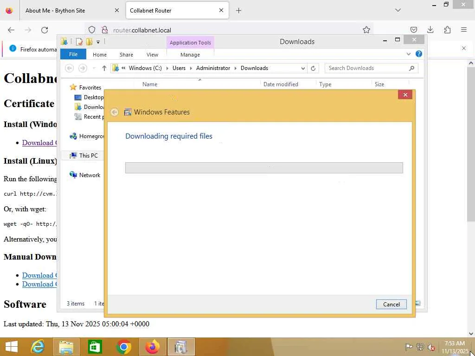This screenshot has height=356, width=475.
Task: Select Windows (C:) in the address breadcrumb
Action: coord(145,68)
